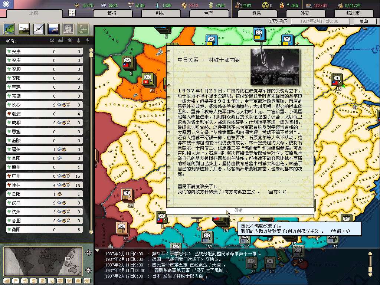Open the 贸易 tab
Image resolution: width=380 pixels, height=285 pixels.
[257, 13]
